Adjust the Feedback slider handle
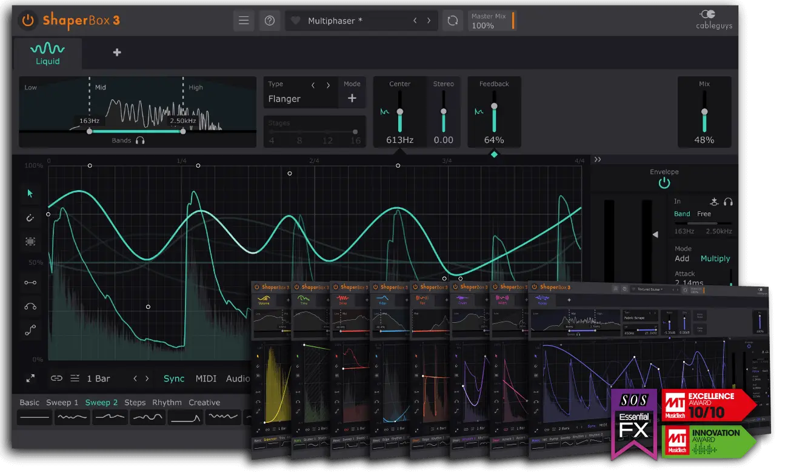Viewport: 788px width, 476px height. coord(494,106)
